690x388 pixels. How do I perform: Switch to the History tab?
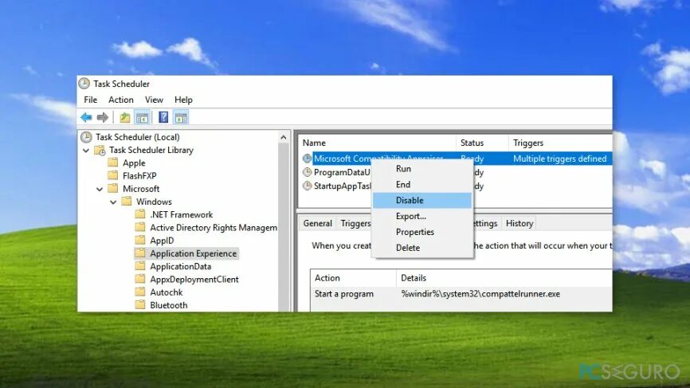(519, 223)
